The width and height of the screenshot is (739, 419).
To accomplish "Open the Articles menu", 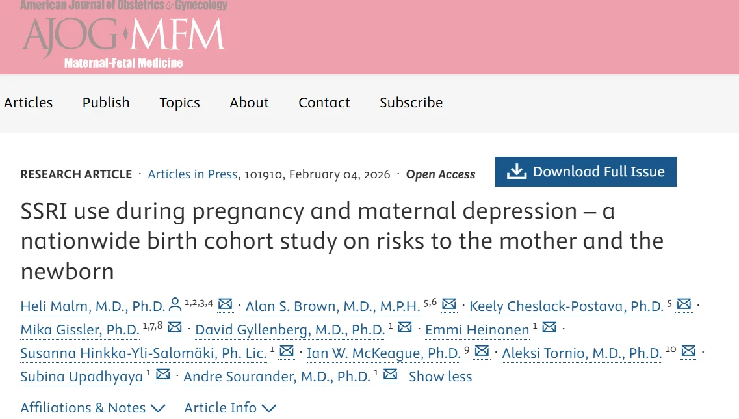I will coord(28,103).
